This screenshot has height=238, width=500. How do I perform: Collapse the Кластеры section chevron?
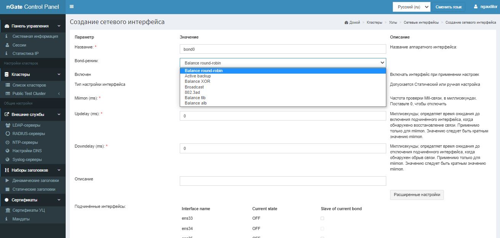pos(59,74)
